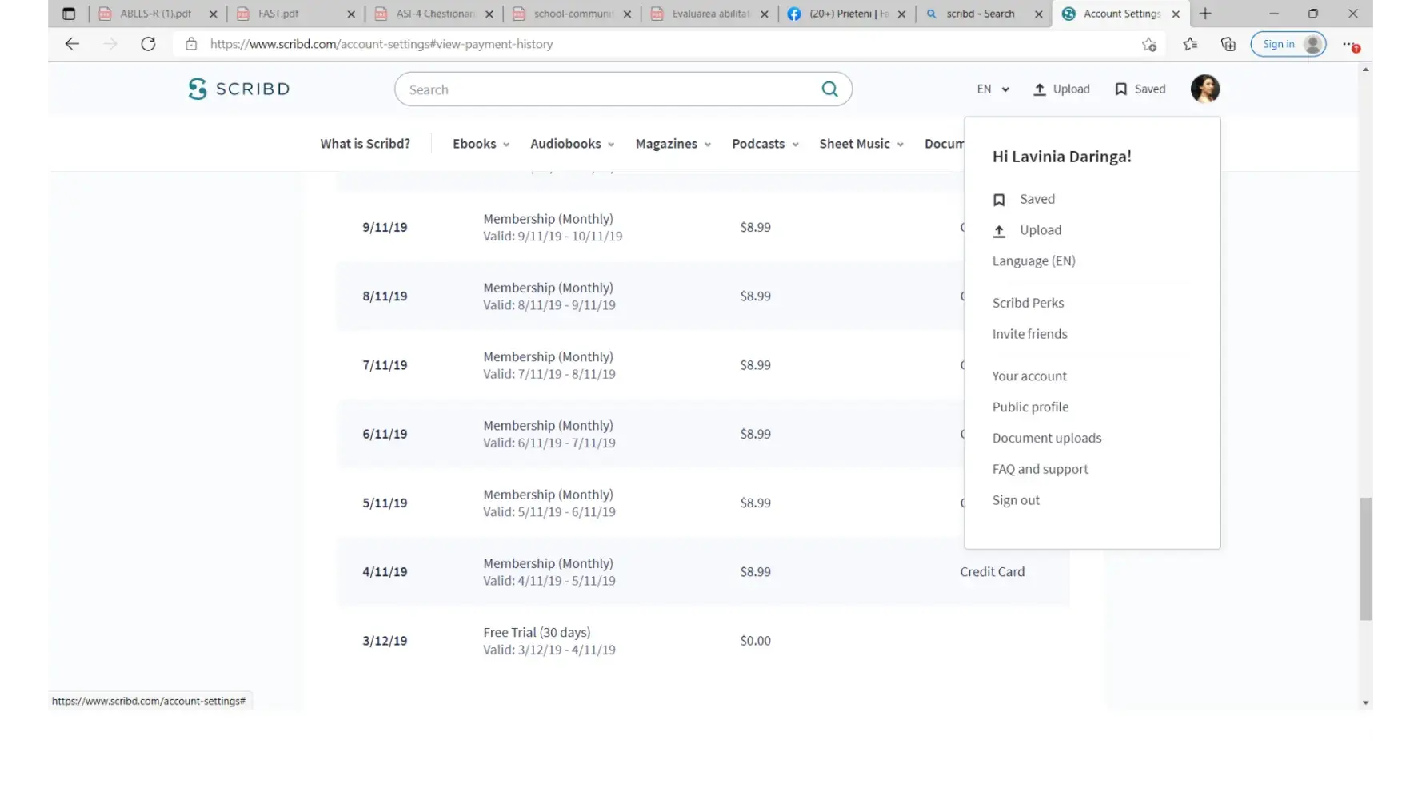Expand the EN language dropdown
Screen dimensions: 1422x799
[993, 89]
